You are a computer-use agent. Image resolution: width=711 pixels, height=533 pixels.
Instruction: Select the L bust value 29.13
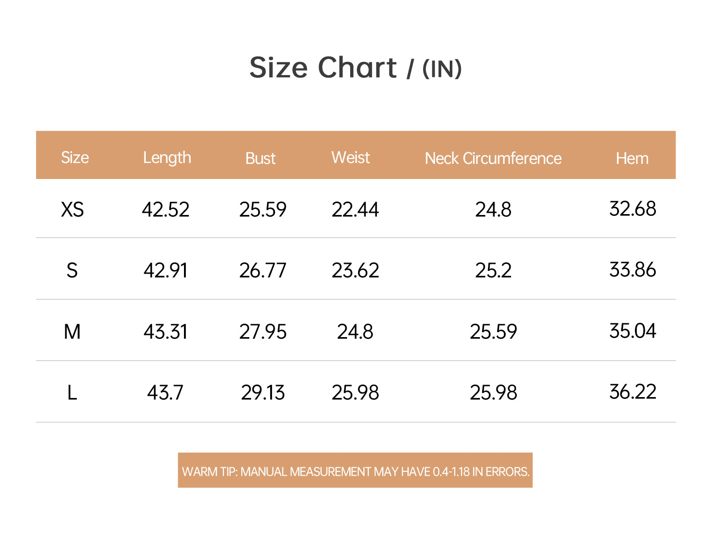point(263,393)
